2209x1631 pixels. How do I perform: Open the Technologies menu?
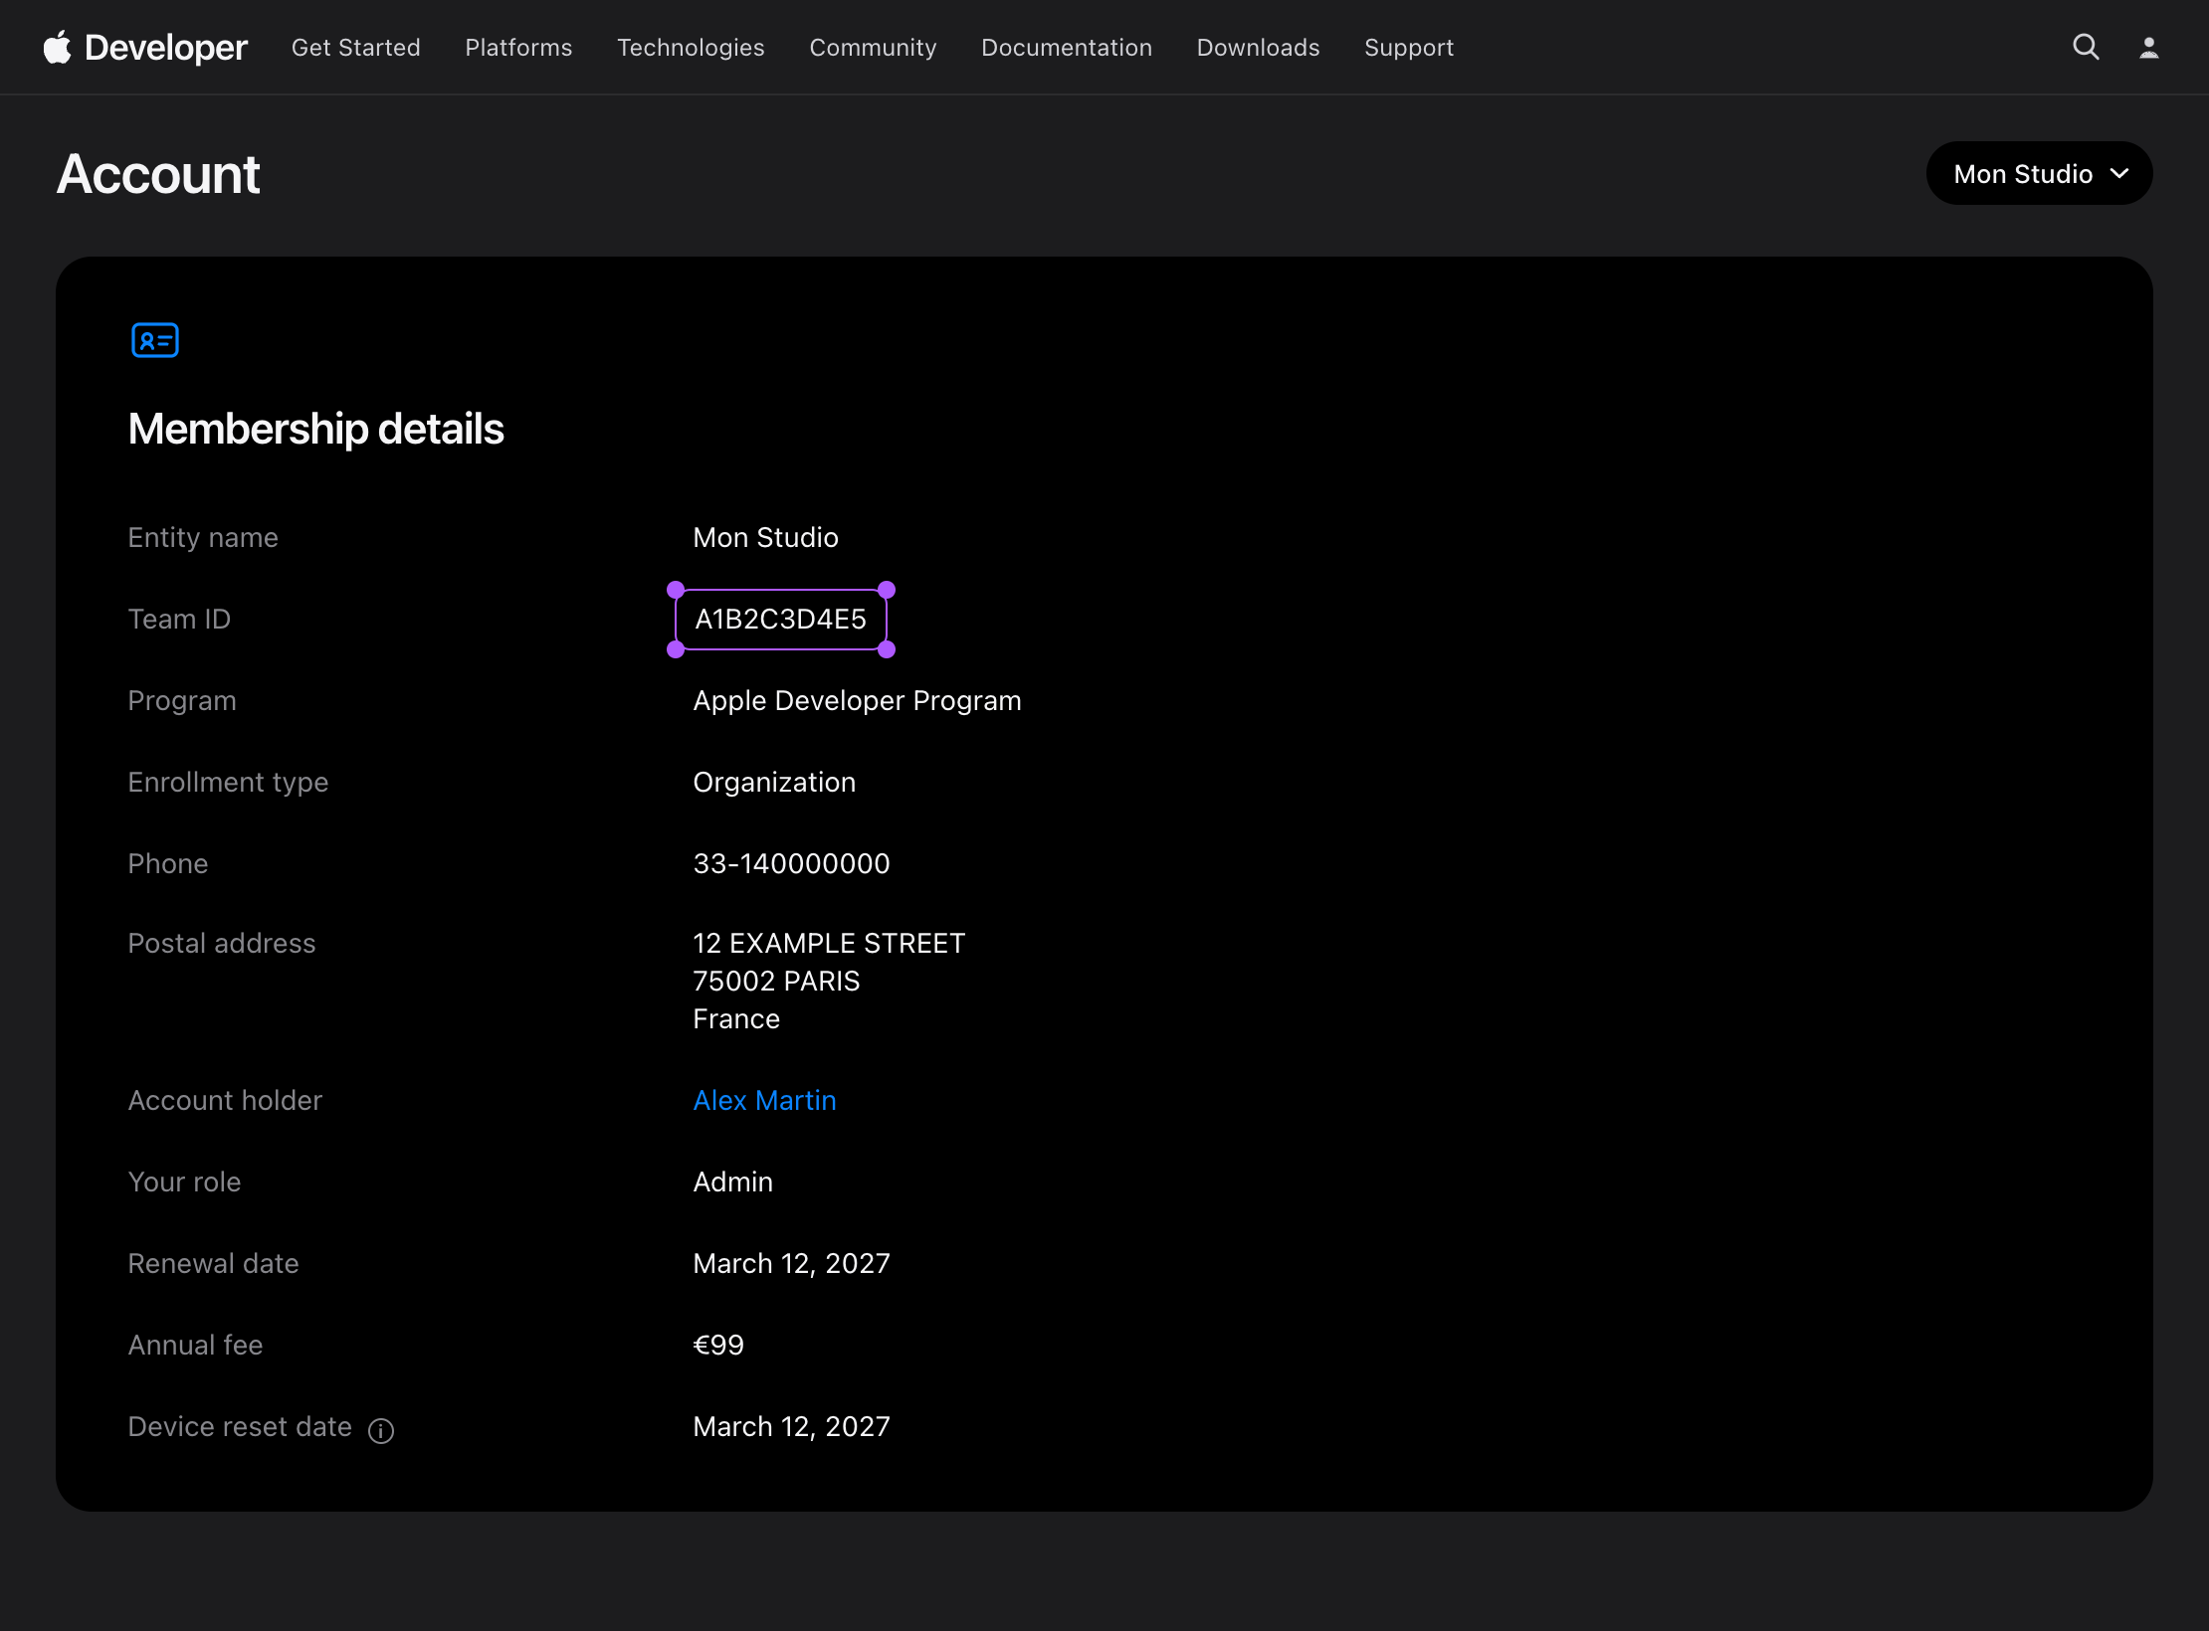(x=691, y=48)
